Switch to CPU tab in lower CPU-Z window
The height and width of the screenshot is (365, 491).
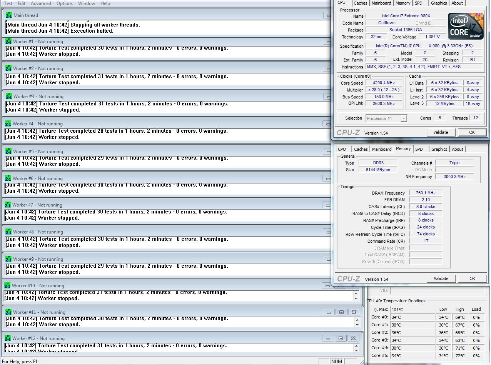[x=342, y=149]
